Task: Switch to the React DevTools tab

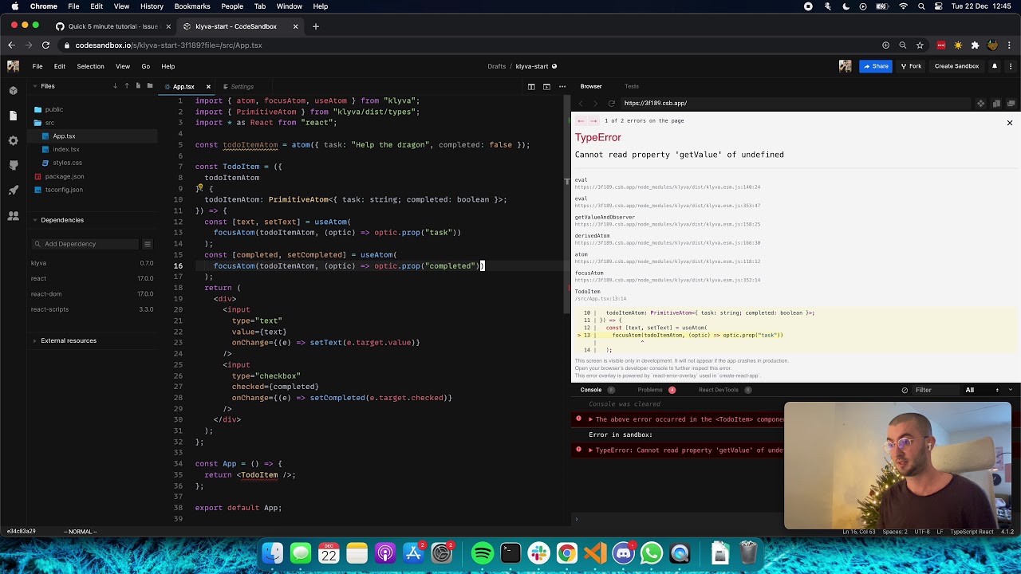Action: click(x=719, y=390)
